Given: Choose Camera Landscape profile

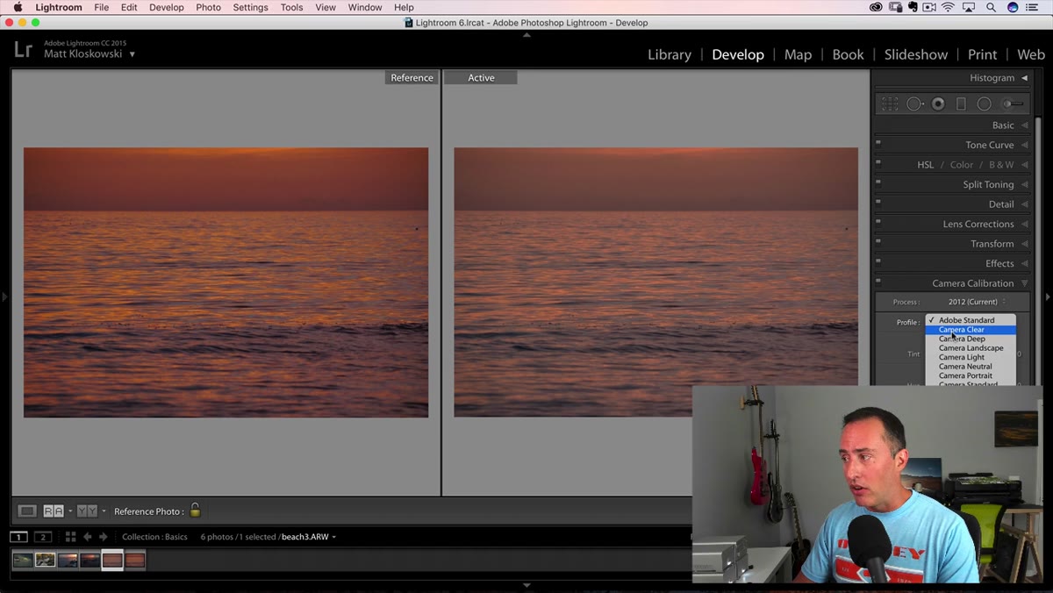Looking at the screenshot, I should click(x=970, y=348).
